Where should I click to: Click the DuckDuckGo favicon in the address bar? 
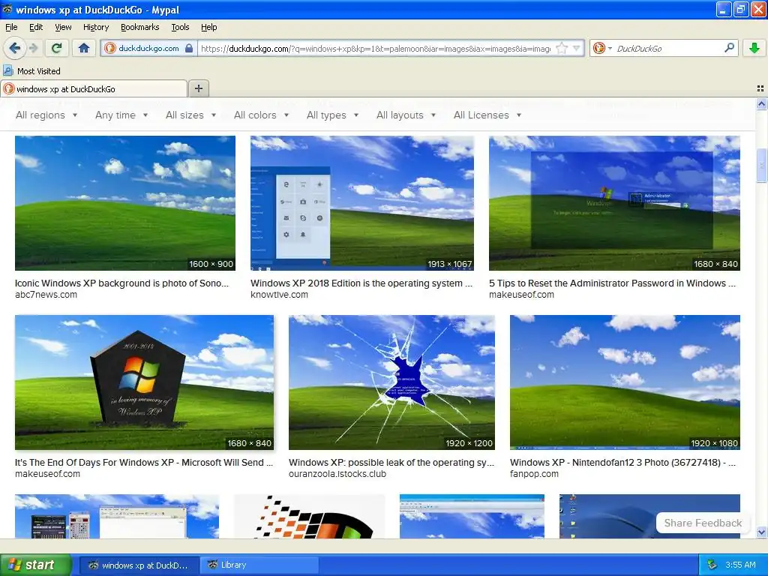pyautogui.click(x=110, y=48)
